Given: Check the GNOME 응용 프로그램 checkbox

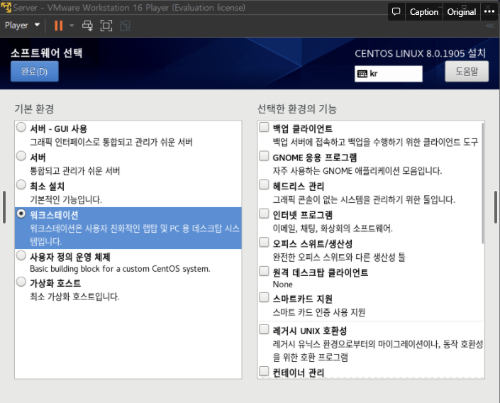Looking at the screenshot, I should [x=264, y=155].
